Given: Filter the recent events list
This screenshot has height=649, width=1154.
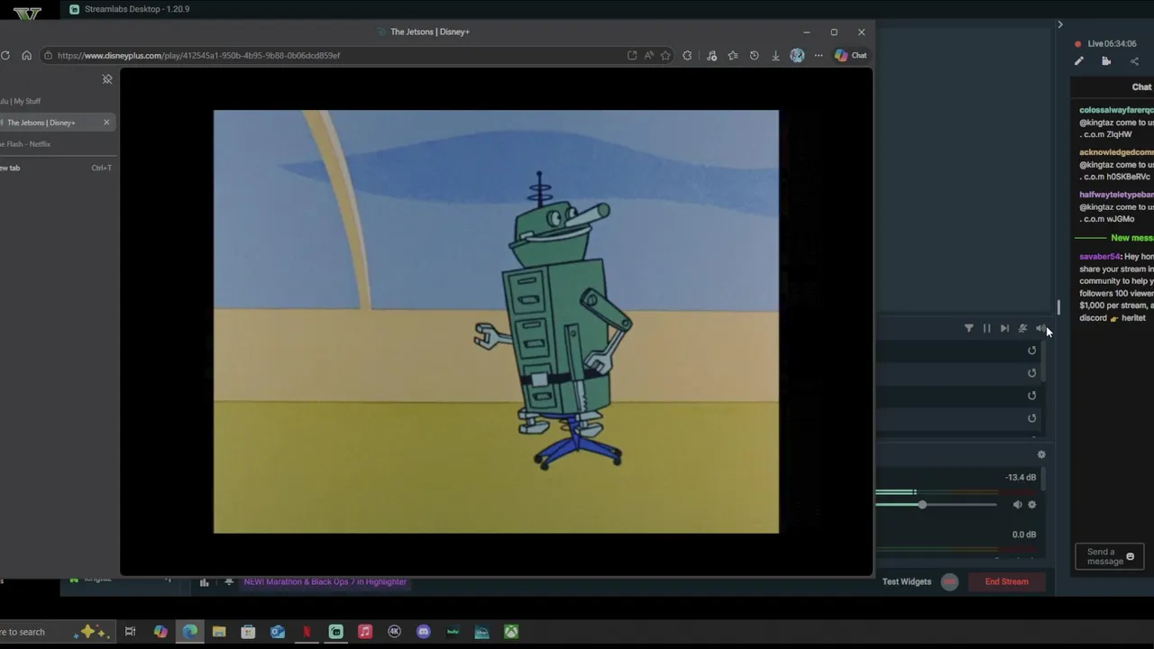Looking at the screenshot, I should (x=969, y=328).
